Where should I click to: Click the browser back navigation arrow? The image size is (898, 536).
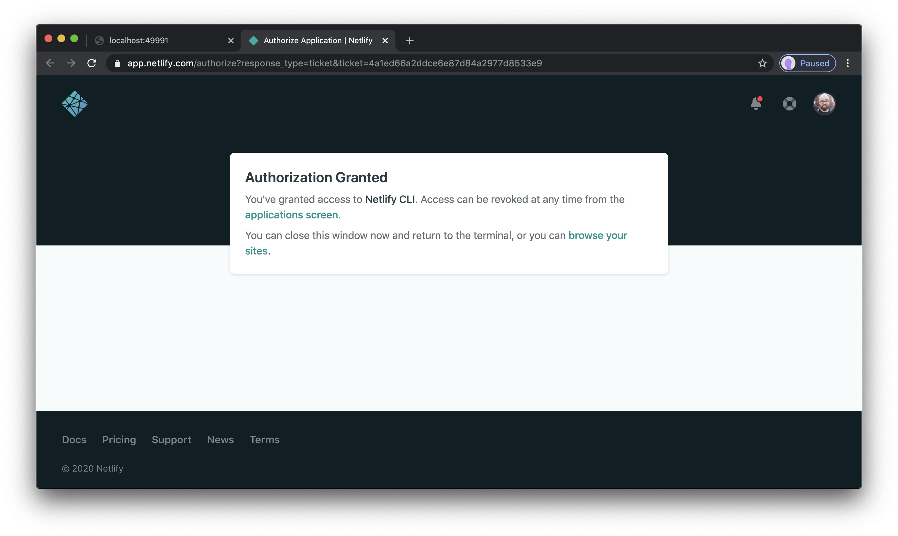pos(51,63)
